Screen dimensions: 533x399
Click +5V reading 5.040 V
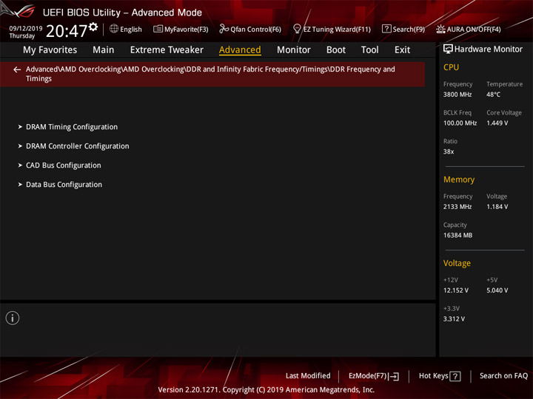(497, 290)
